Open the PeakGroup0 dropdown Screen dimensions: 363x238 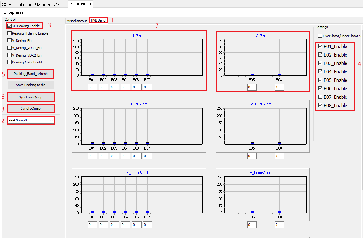tap(31, 120)
